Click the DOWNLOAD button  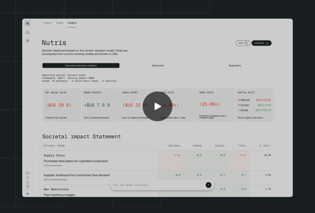[261, 43]
